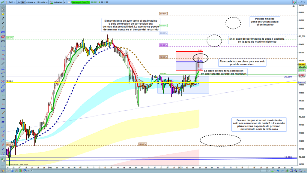
Task: Open the 4 hours timeframe dropdown
Action: [x=30, y=2]
